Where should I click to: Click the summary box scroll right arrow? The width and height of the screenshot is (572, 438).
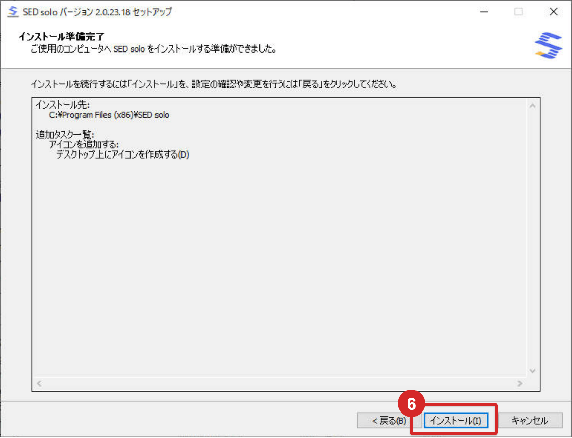pos(520,383)
